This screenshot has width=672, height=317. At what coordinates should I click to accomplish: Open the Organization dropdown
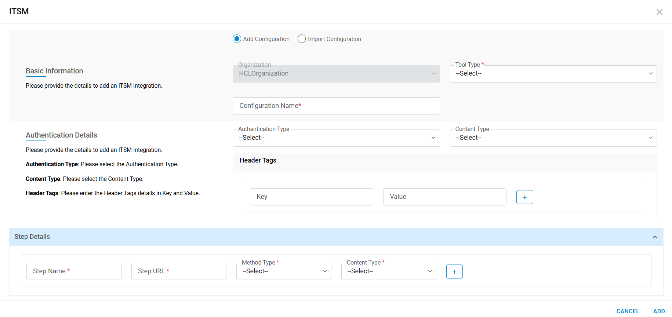click(336, 74)
